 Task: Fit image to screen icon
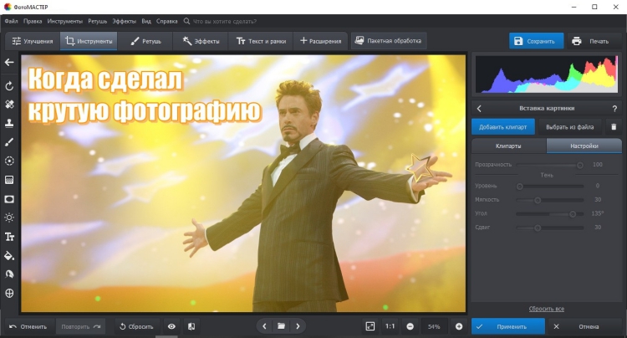tap(370, 326)
